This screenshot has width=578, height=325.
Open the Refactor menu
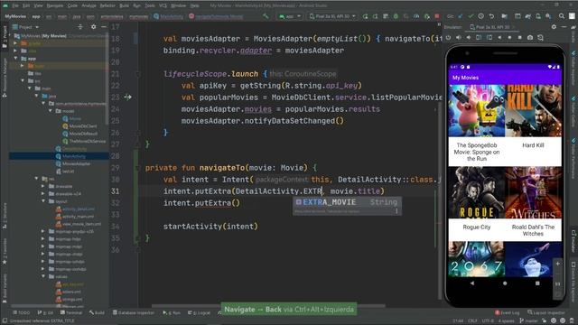pos(107,5)
